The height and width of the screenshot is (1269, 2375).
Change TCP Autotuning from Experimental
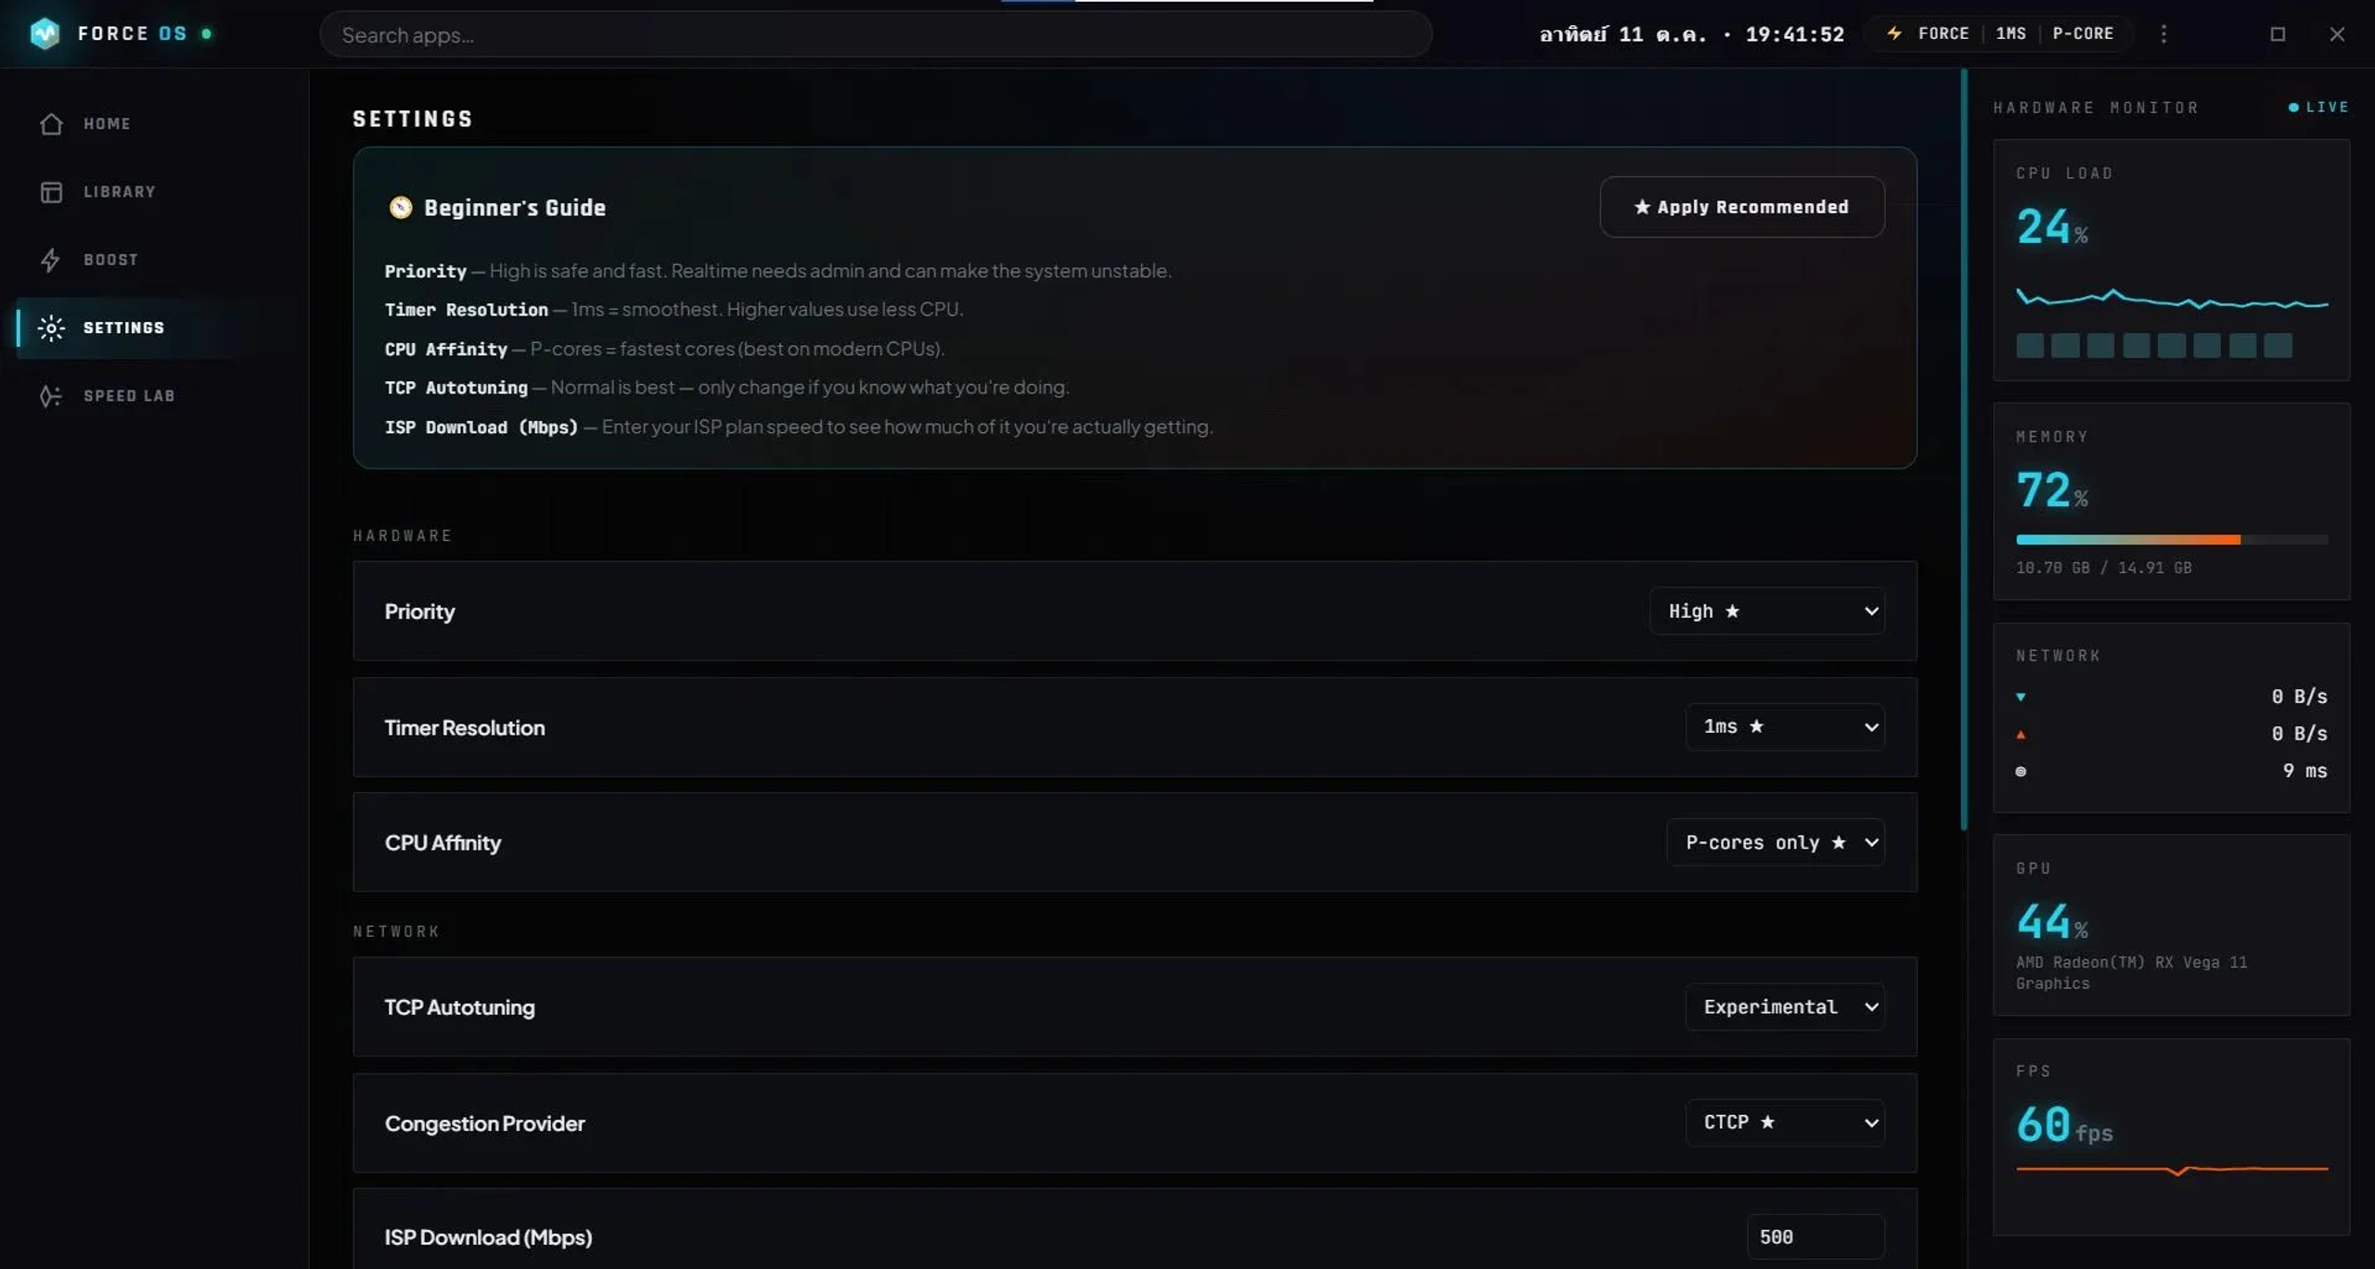coord(1784,1006)
